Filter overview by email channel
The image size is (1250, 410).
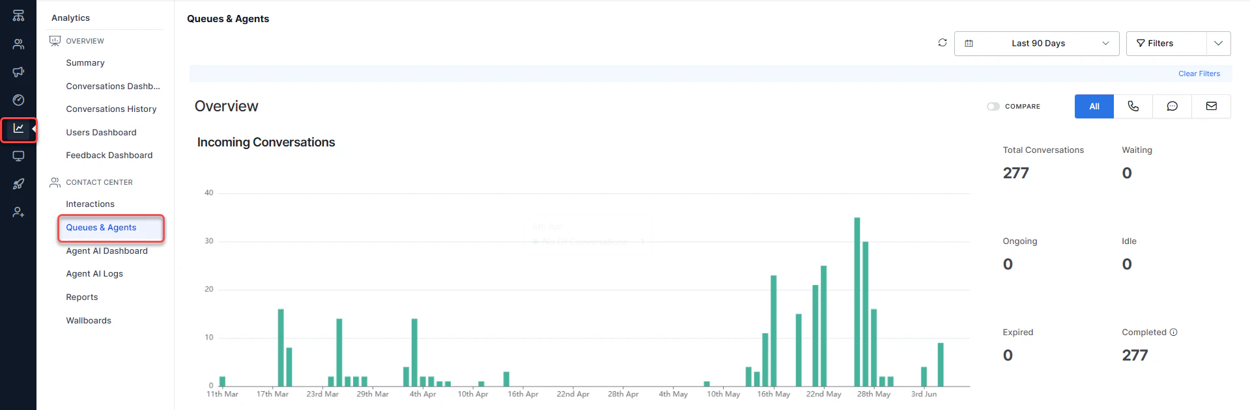point(1211,106)
